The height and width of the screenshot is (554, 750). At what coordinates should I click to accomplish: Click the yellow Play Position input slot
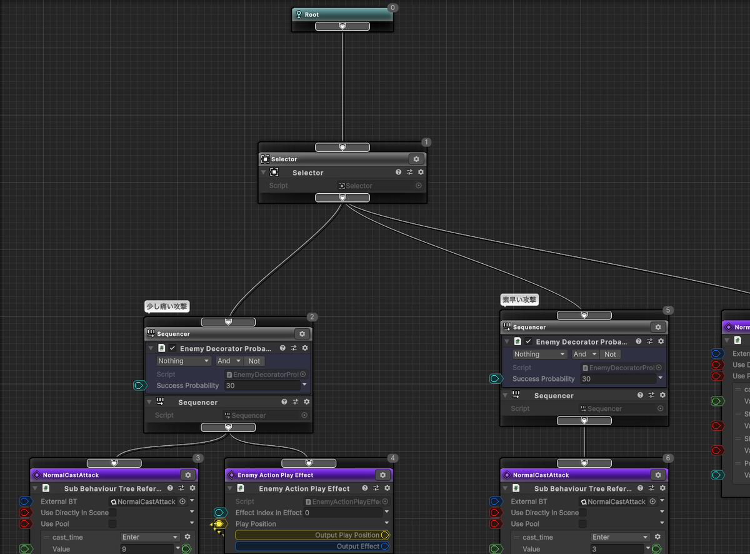coord(219,524)
